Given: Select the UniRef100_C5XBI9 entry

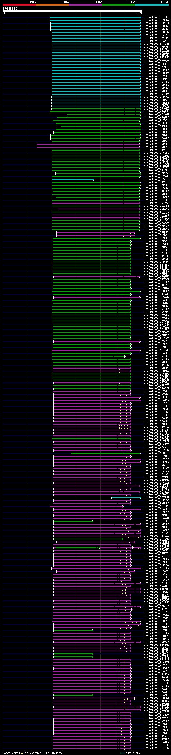Looking at the screenshot, I should pyautogui.click(x=156, y=41).
